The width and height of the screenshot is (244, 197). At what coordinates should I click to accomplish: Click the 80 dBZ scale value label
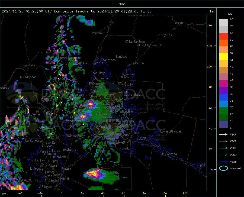(x=232, y=20)
